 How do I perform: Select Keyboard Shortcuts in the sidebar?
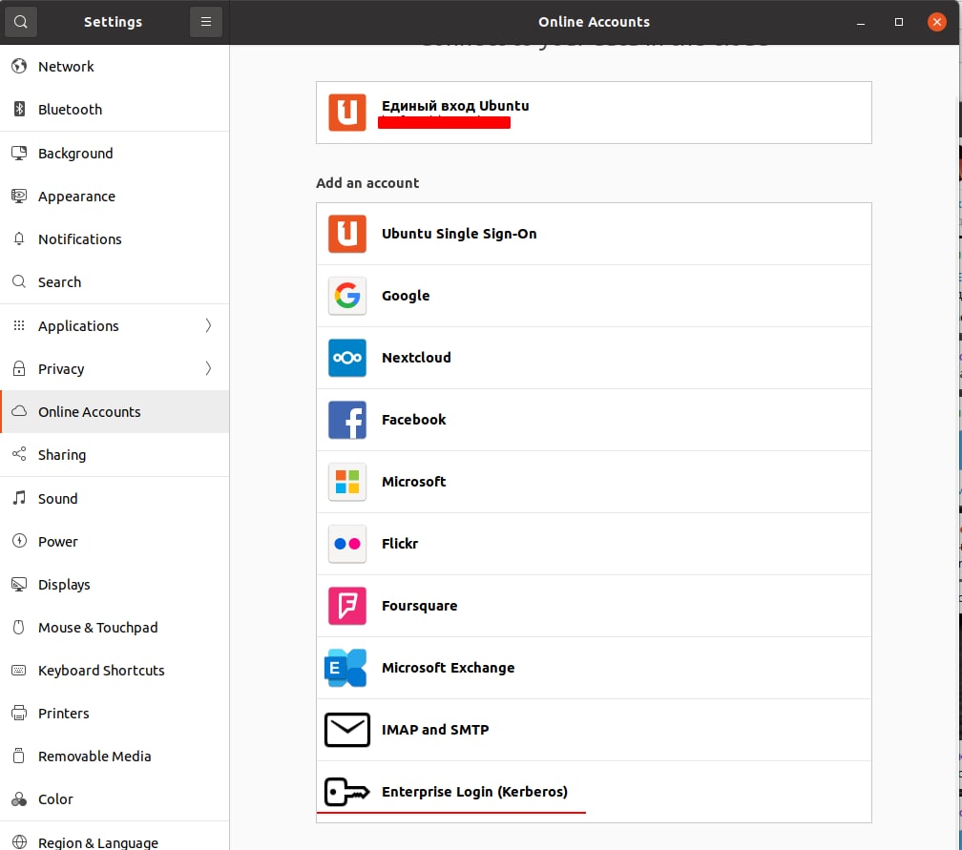point(115,671)
